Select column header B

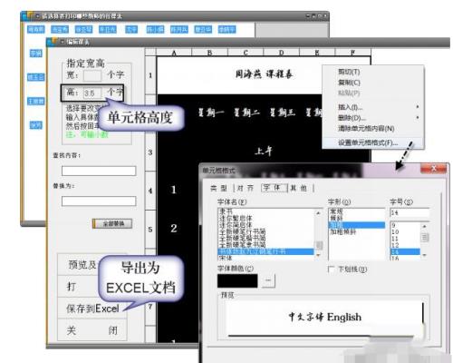coord(210,53)
